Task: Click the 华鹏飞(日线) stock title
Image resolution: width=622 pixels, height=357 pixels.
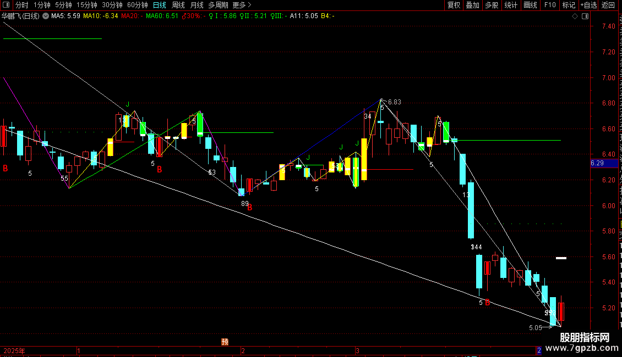Action: click(x=20, y=16)
